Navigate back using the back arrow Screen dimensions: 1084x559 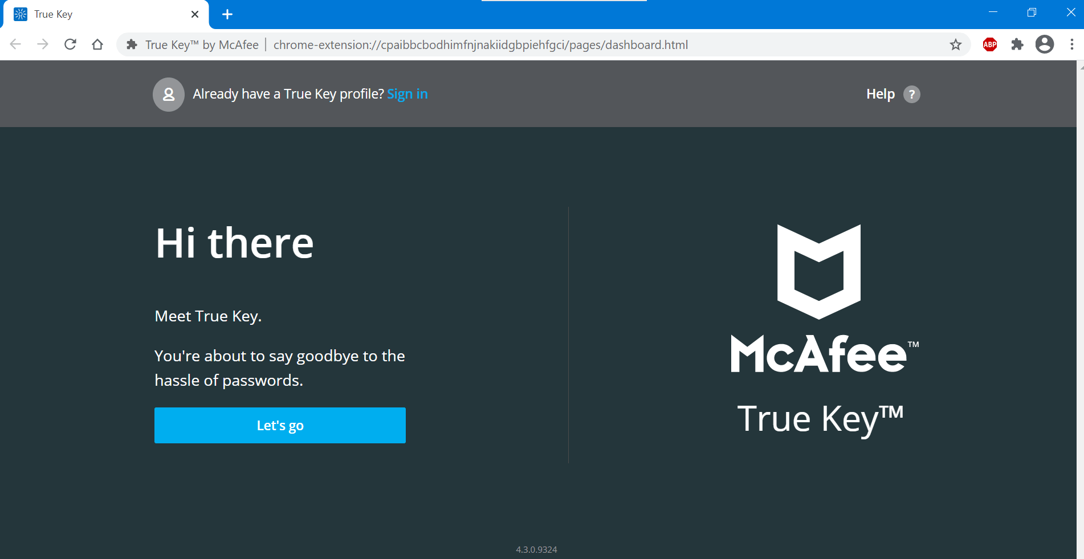click(15, 44)
